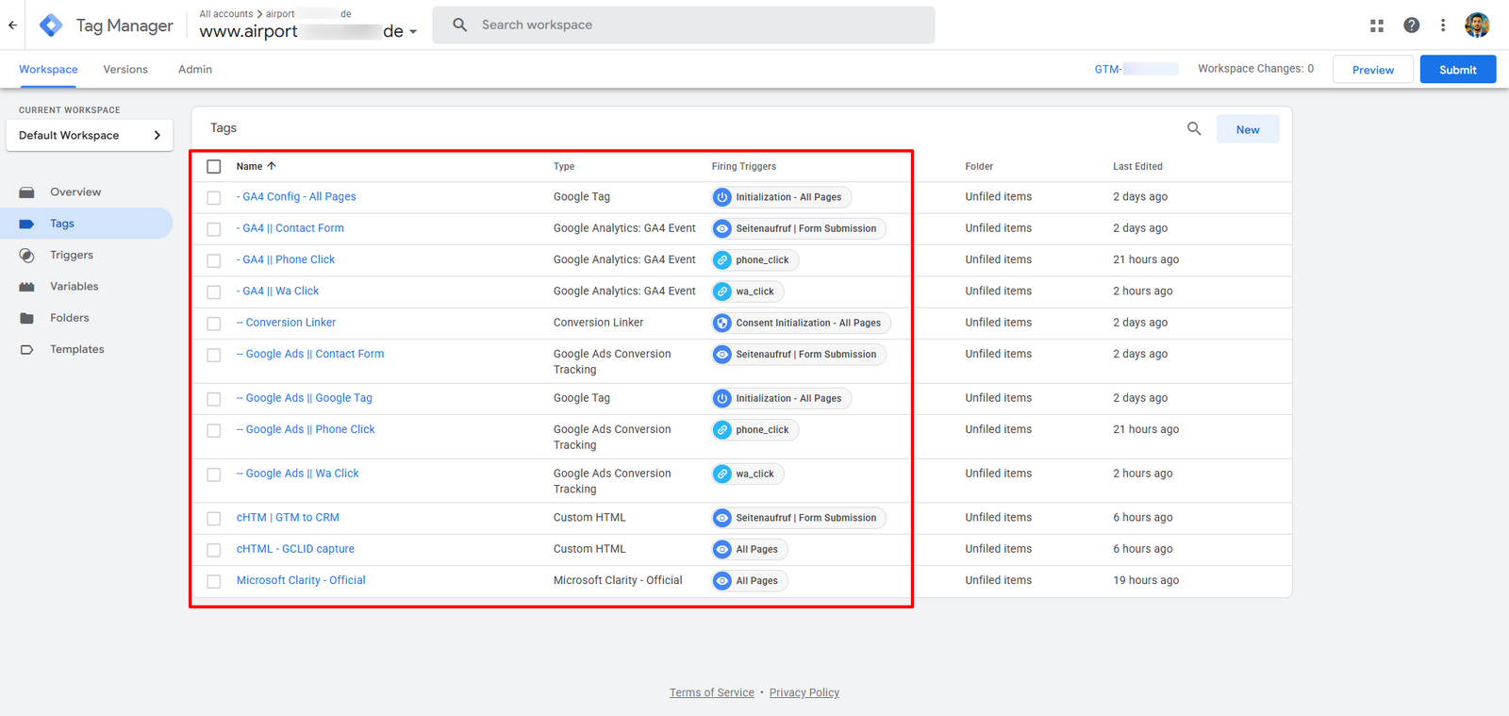Open the three-dot more options menu
This screenshot has width=1509, height=716.
(1443, 25)
